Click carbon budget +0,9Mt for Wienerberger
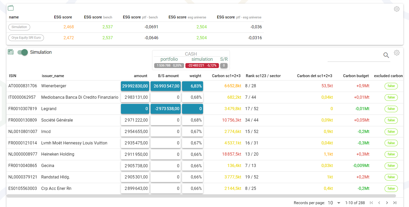 tap(363, 86)
